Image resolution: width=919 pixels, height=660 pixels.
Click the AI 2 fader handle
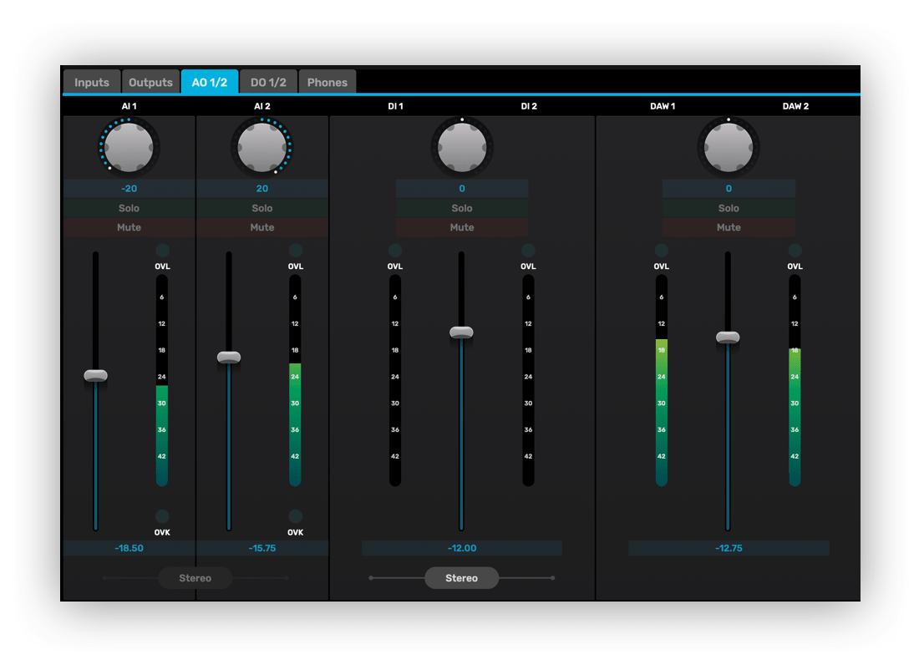(229, 357)
